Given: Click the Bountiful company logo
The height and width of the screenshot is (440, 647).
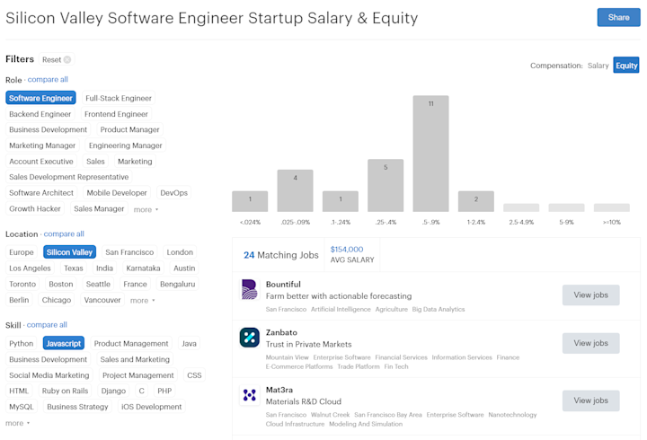Looking at the screenshot, I should tap(249, 289).
